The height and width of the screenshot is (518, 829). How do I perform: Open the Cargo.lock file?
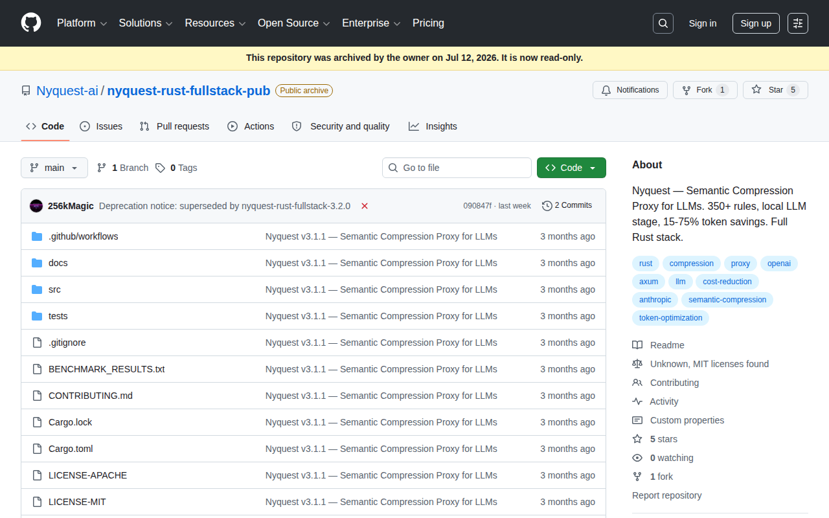(71, 422)
